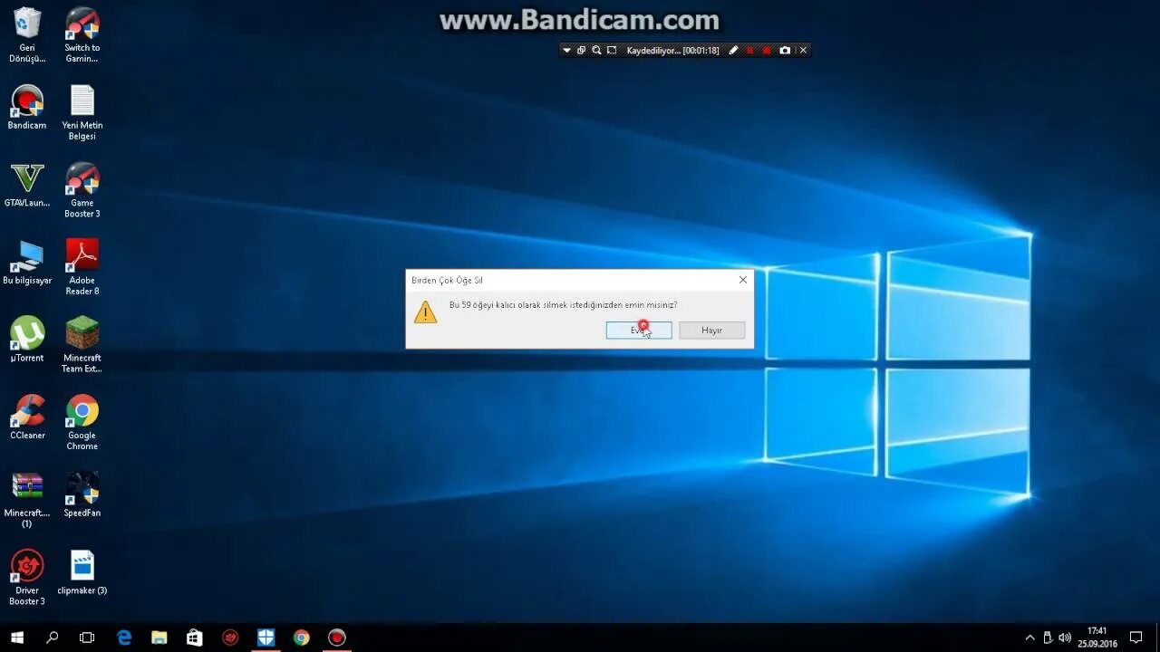The width and height of the screenshot is (1160, 652).
Task: Take a screenshot with Bandicam camera icon
Action: (x=785, y=51)
